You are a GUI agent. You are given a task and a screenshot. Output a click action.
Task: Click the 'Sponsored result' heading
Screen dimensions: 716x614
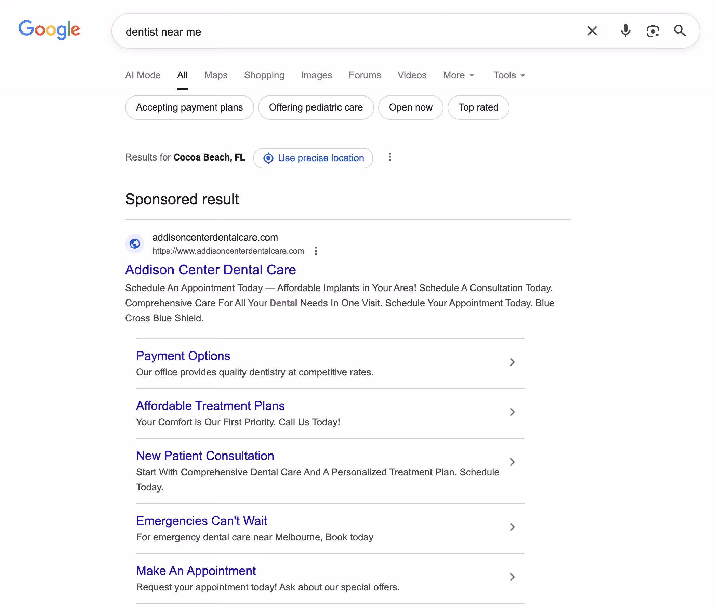pos(182,200)
